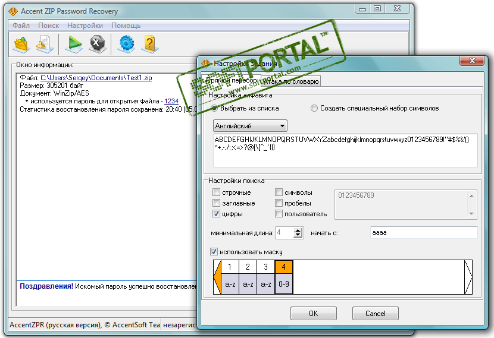Confirm settings with OK button
Image resolution: width=494 pixels, height=338 pixels.
[314, 314]
